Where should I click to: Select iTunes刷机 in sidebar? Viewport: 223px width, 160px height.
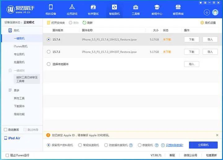21,46
